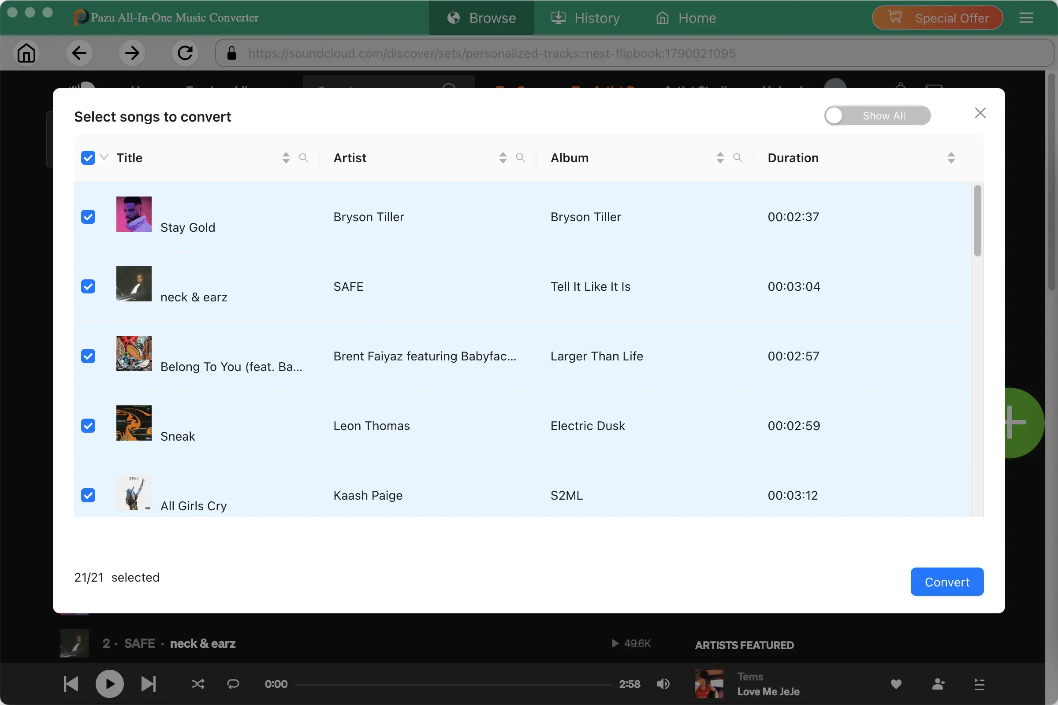Open the next-up queue icon
Image resolution: width=1058 pixels, height=705 pixels.
(979, 684)
